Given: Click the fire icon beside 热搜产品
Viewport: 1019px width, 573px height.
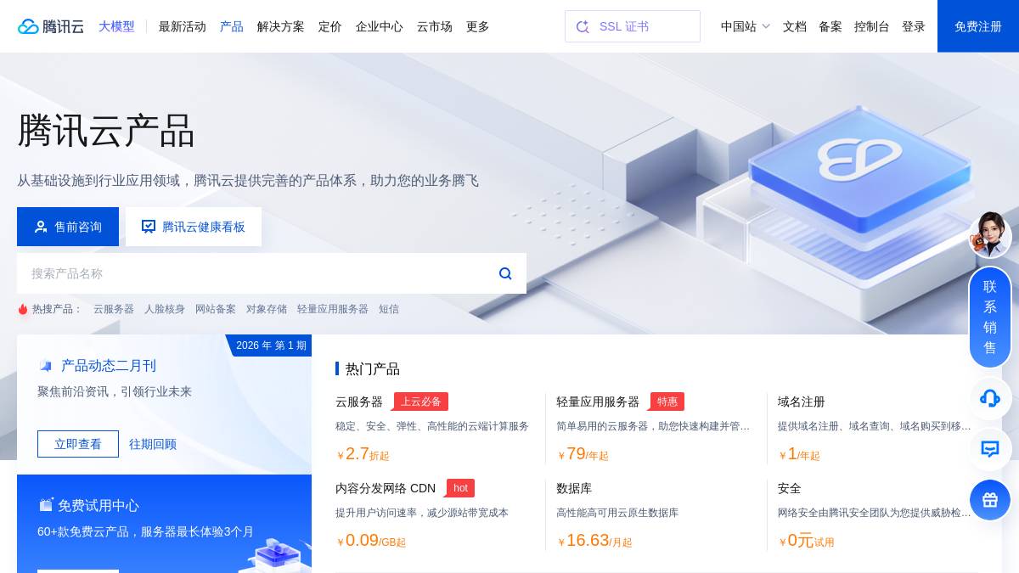Looking at the screenshot, I should coord(23,309).
